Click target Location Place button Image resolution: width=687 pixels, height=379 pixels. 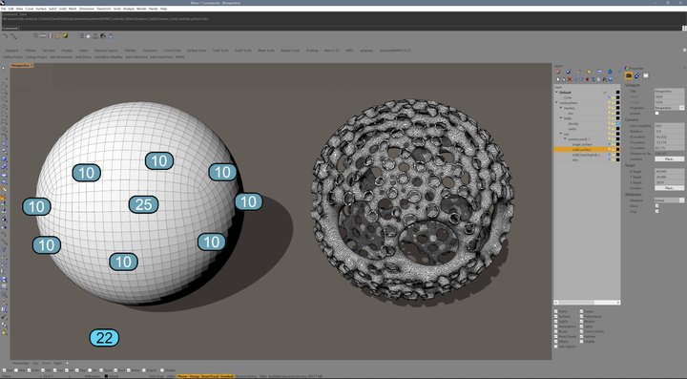[x=670, y=188]
